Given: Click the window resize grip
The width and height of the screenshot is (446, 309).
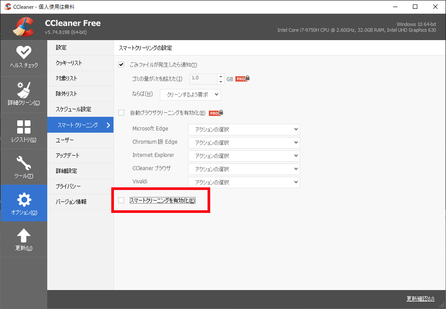Looking at the screenshot, I should pos(442,305).
